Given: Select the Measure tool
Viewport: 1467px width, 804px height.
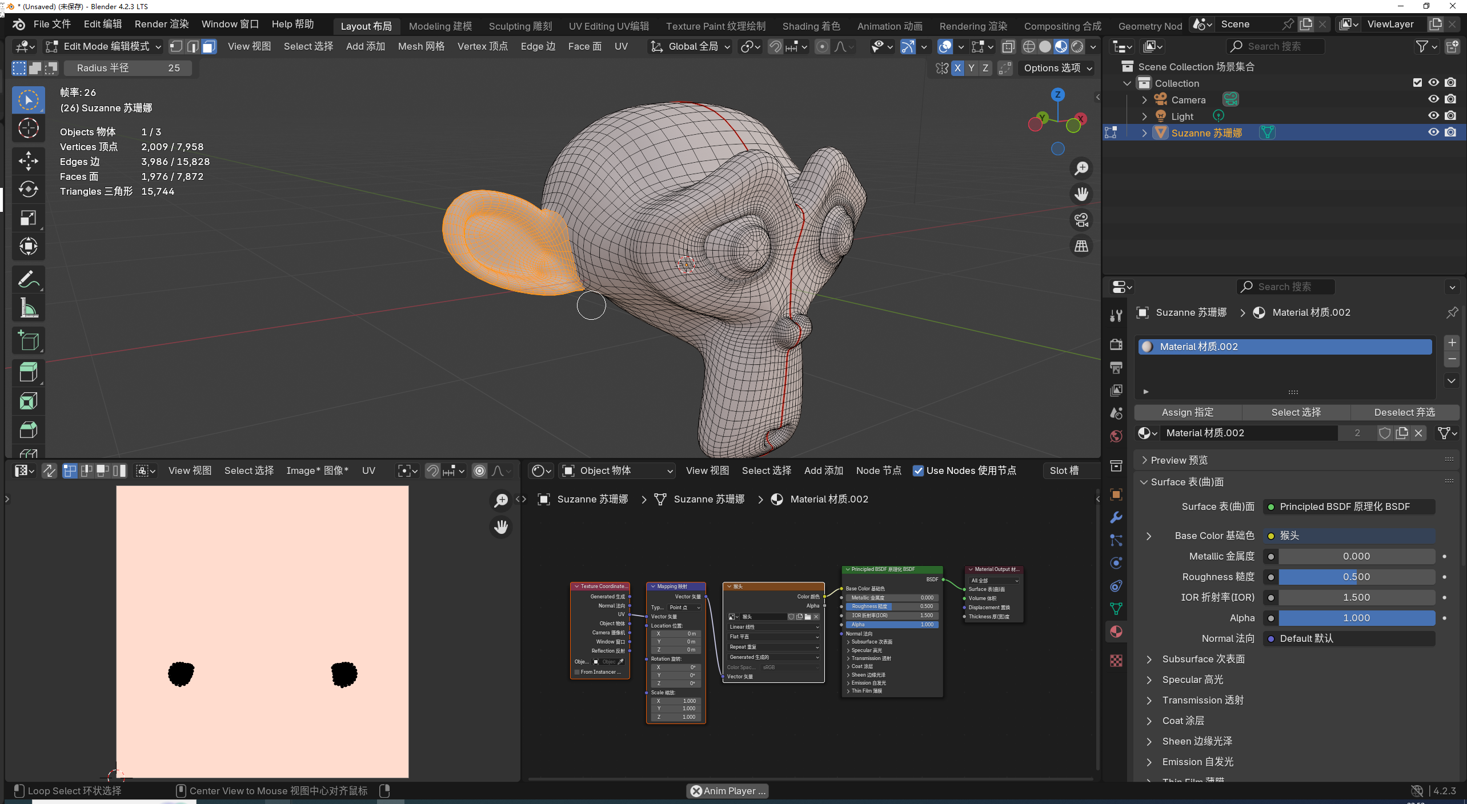Looking at the screenshot, I should pos(28,308).
